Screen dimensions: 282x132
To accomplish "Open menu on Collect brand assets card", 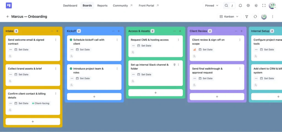I will pos(56,68).
